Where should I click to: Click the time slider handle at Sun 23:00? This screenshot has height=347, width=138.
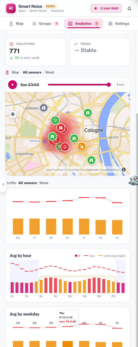point(109,85)
